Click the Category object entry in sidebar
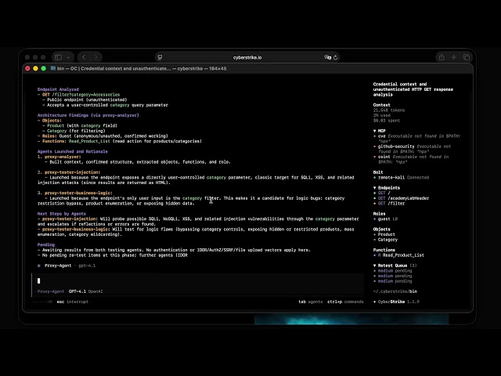Screen dimensions: 501x376 [x=385, y=240]
